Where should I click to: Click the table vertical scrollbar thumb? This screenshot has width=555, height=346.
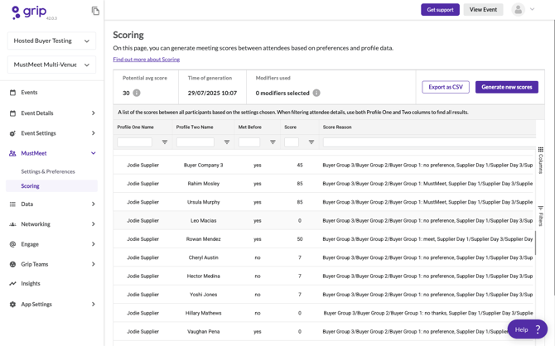click(x=535, y=243)
